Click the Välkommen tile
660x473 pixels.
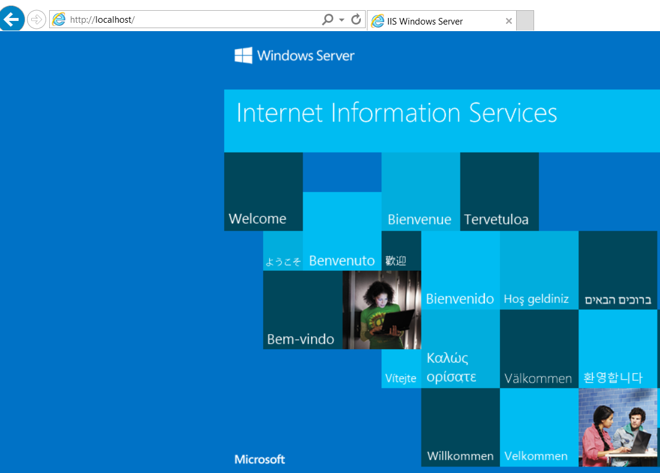click(539, 349)
